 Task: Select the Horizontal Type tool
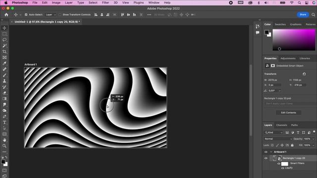point(4,122)
